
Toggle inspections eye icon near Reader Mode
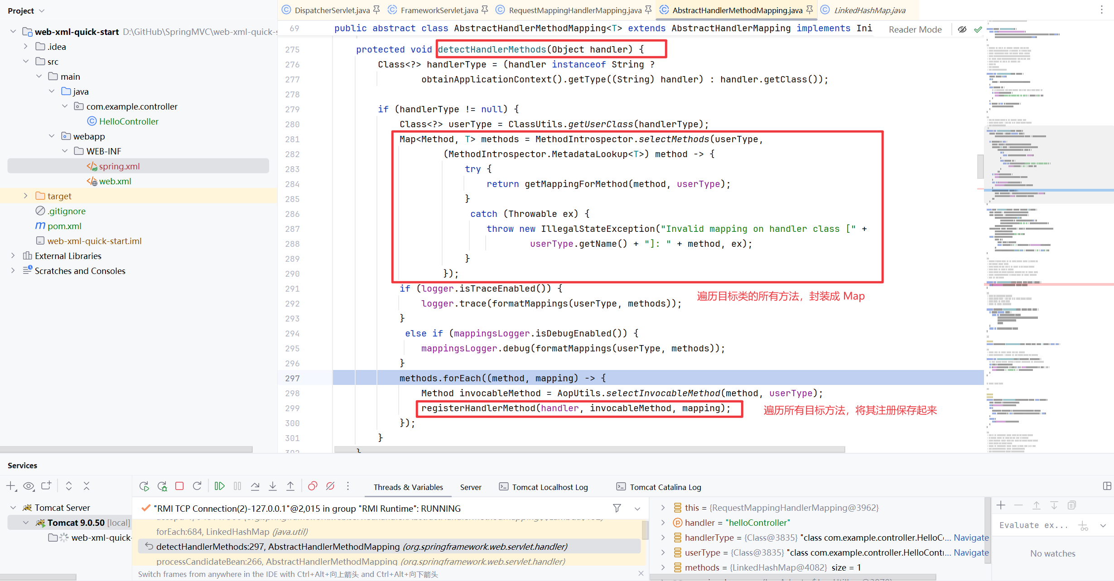(x=962, y=29)
